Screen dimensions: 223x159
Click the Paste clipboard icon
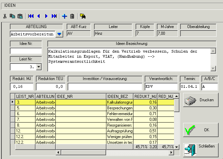point(20,16)
